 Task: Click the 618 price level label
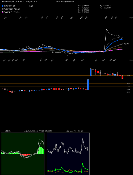pos(128,92)
